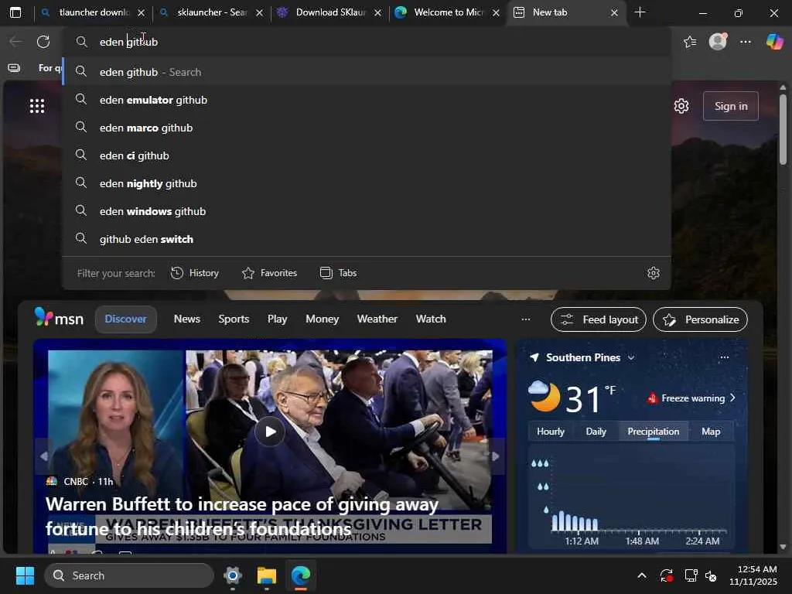The height and width of the screenshot is (594, 792).
Task: Click the msn logo
Action: [x=59, y=318]
